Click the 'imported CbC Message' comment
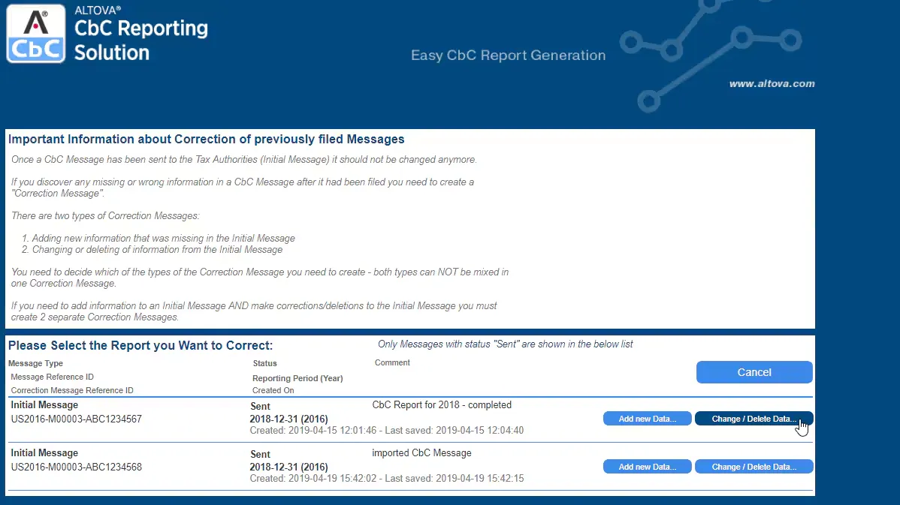 (421, 452)
